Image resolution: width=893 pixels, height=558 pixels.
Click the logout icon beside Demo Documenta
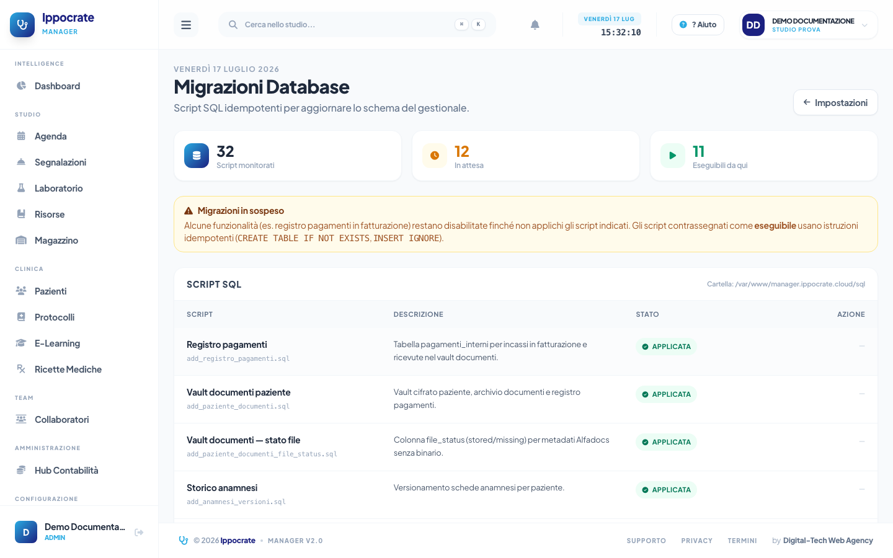(x=139, y=532)
